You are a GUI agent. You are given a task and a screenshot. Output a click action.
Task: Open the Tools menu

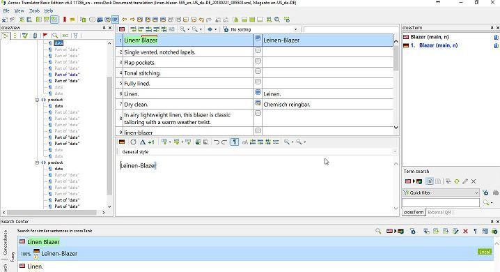click(x=34, y=11)
